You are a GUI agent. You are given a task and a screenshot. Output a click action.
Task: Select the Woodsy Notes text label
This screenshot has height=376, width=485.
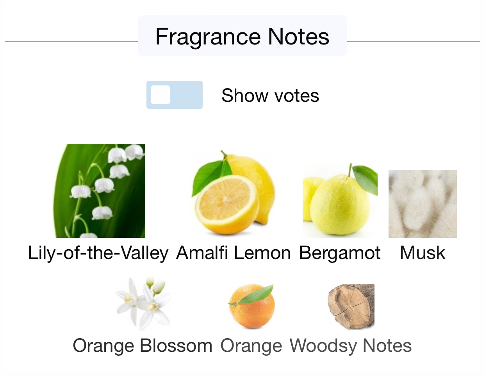click(x=351, y=346)
